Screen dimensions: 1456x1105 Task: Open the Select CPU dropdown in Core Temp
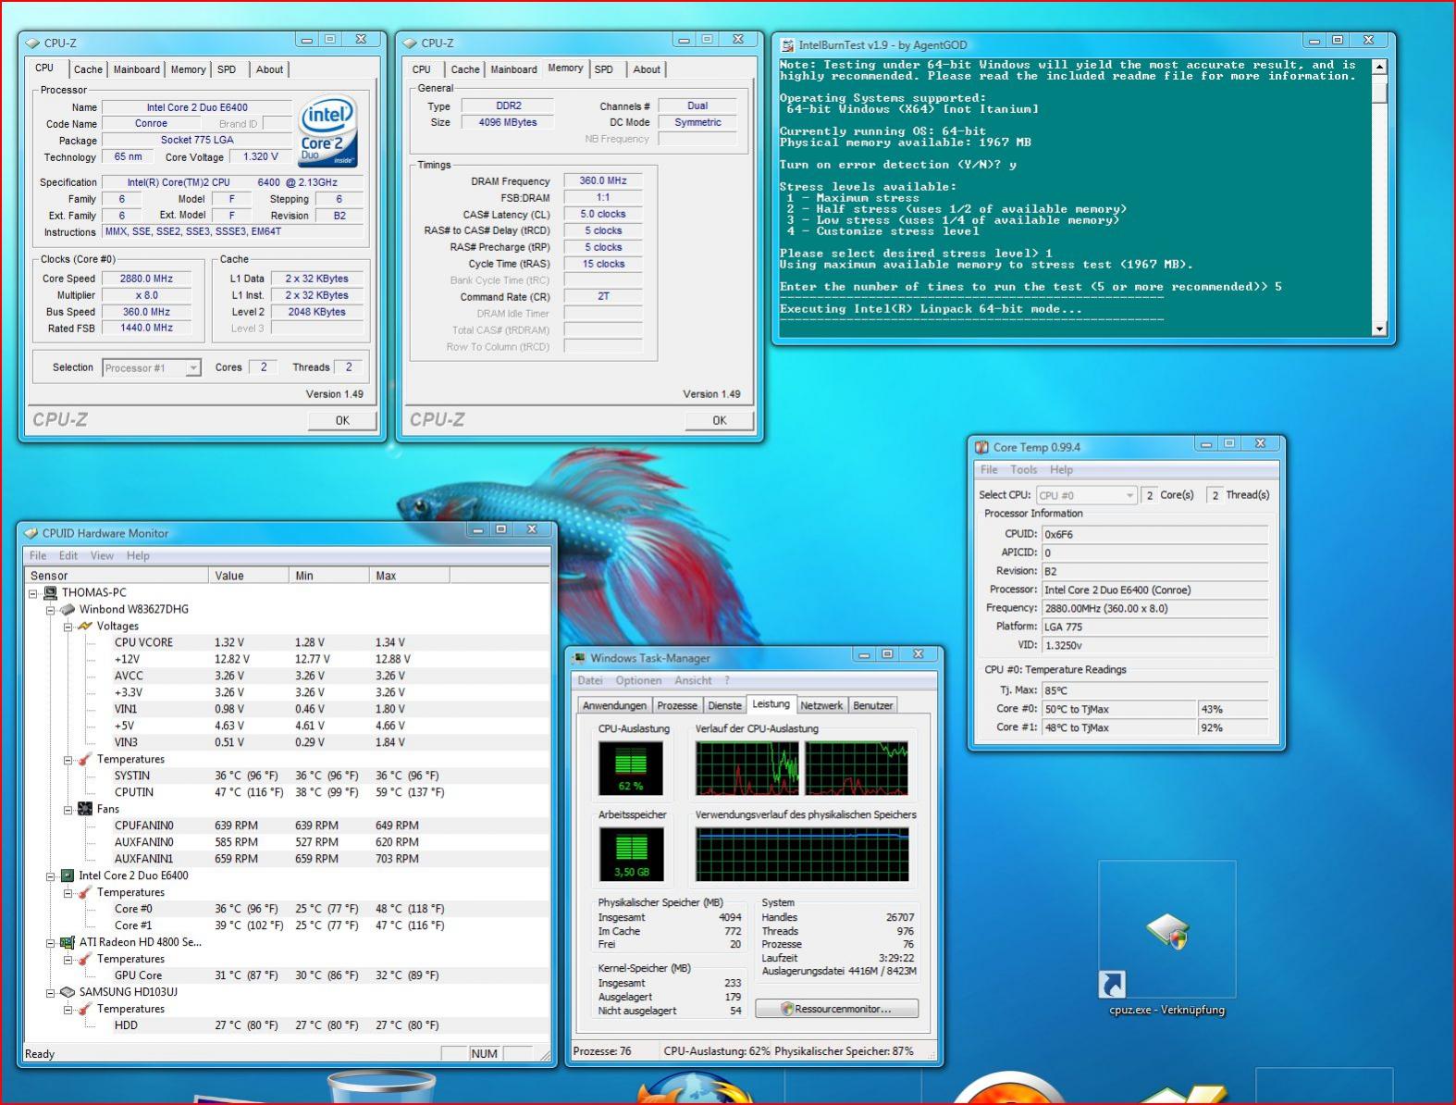(x=1086, y=495)
